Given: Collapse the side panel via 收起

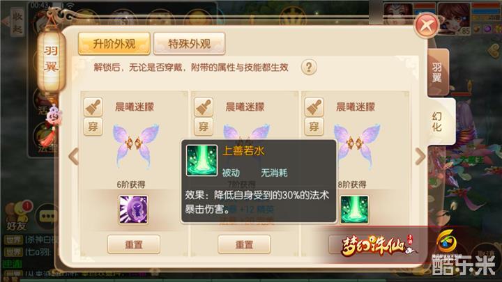Looking at the screenshot, I should (17, 23).
